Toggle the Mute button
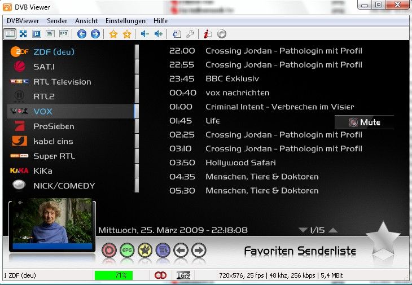The width and height of the screenshot is (412, 285). tap(364, 122)
